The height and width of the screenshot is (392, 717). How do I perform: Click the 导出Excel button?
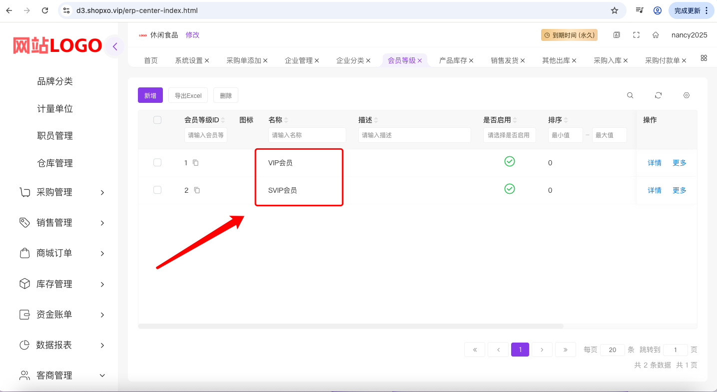[x=188, y=95]
